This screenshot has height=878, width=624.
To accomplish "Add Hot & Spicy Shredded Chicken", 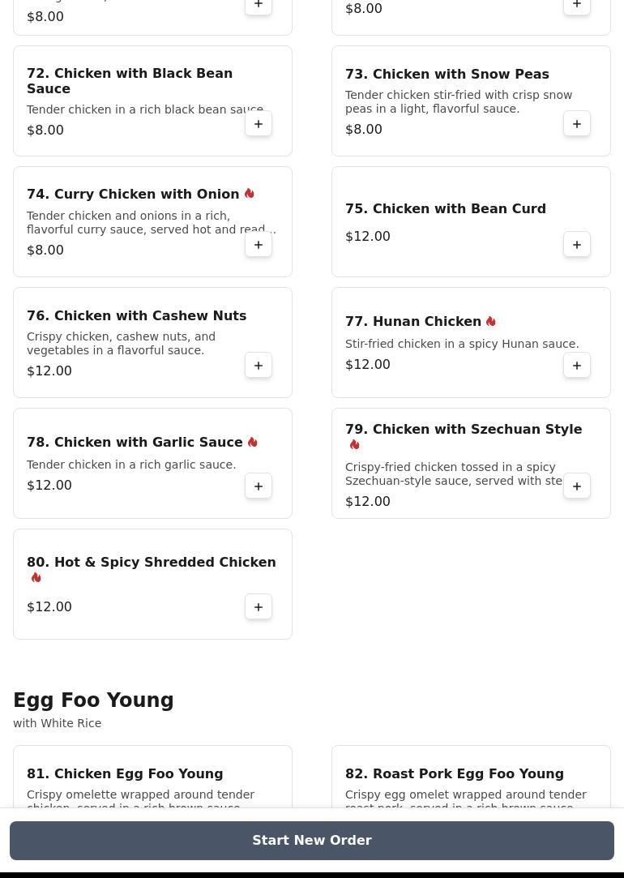I will [259, 607].
